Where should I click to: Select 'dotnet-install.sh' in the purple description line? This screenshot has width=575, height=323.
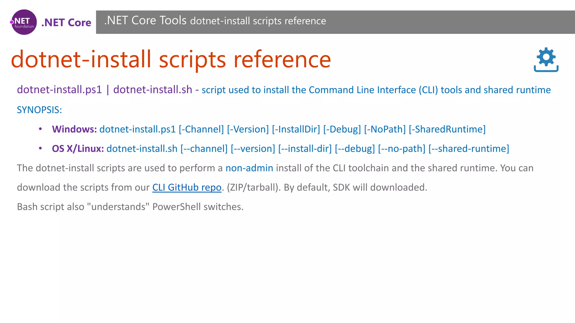click(x=153, y=90)
